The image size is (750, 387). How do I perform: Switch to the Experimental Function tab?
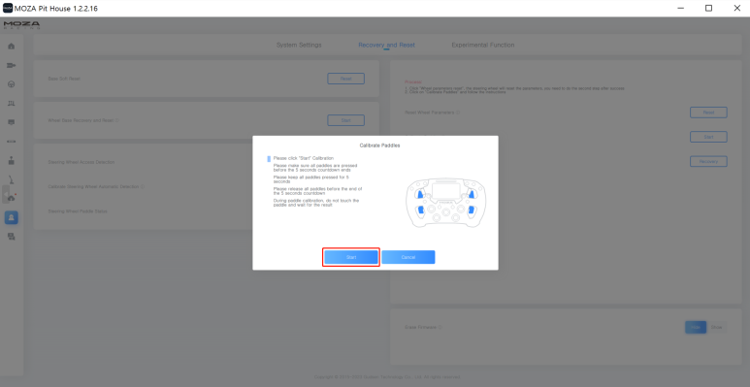pos(482,45)
